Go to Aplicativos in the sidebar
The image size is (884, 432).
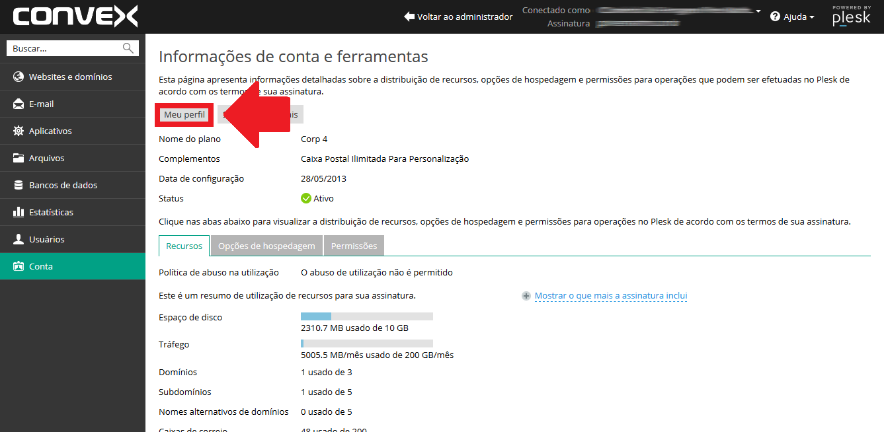(73, 131)
